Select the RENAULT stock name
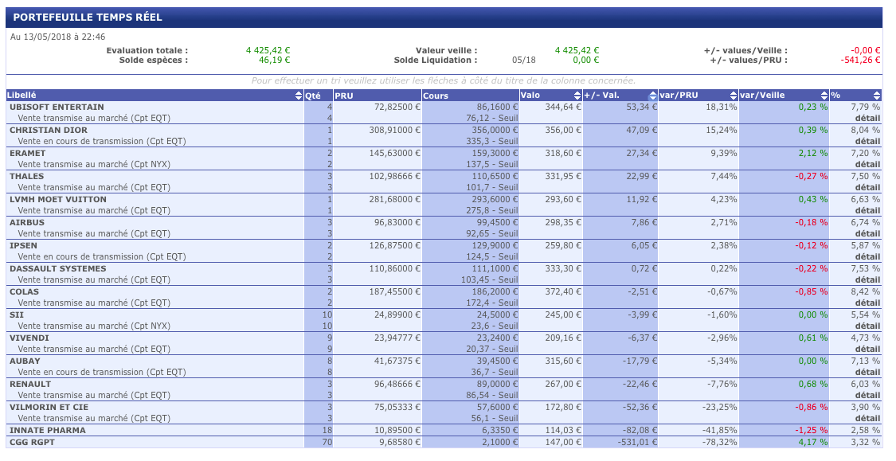 (x=30, y=385)
